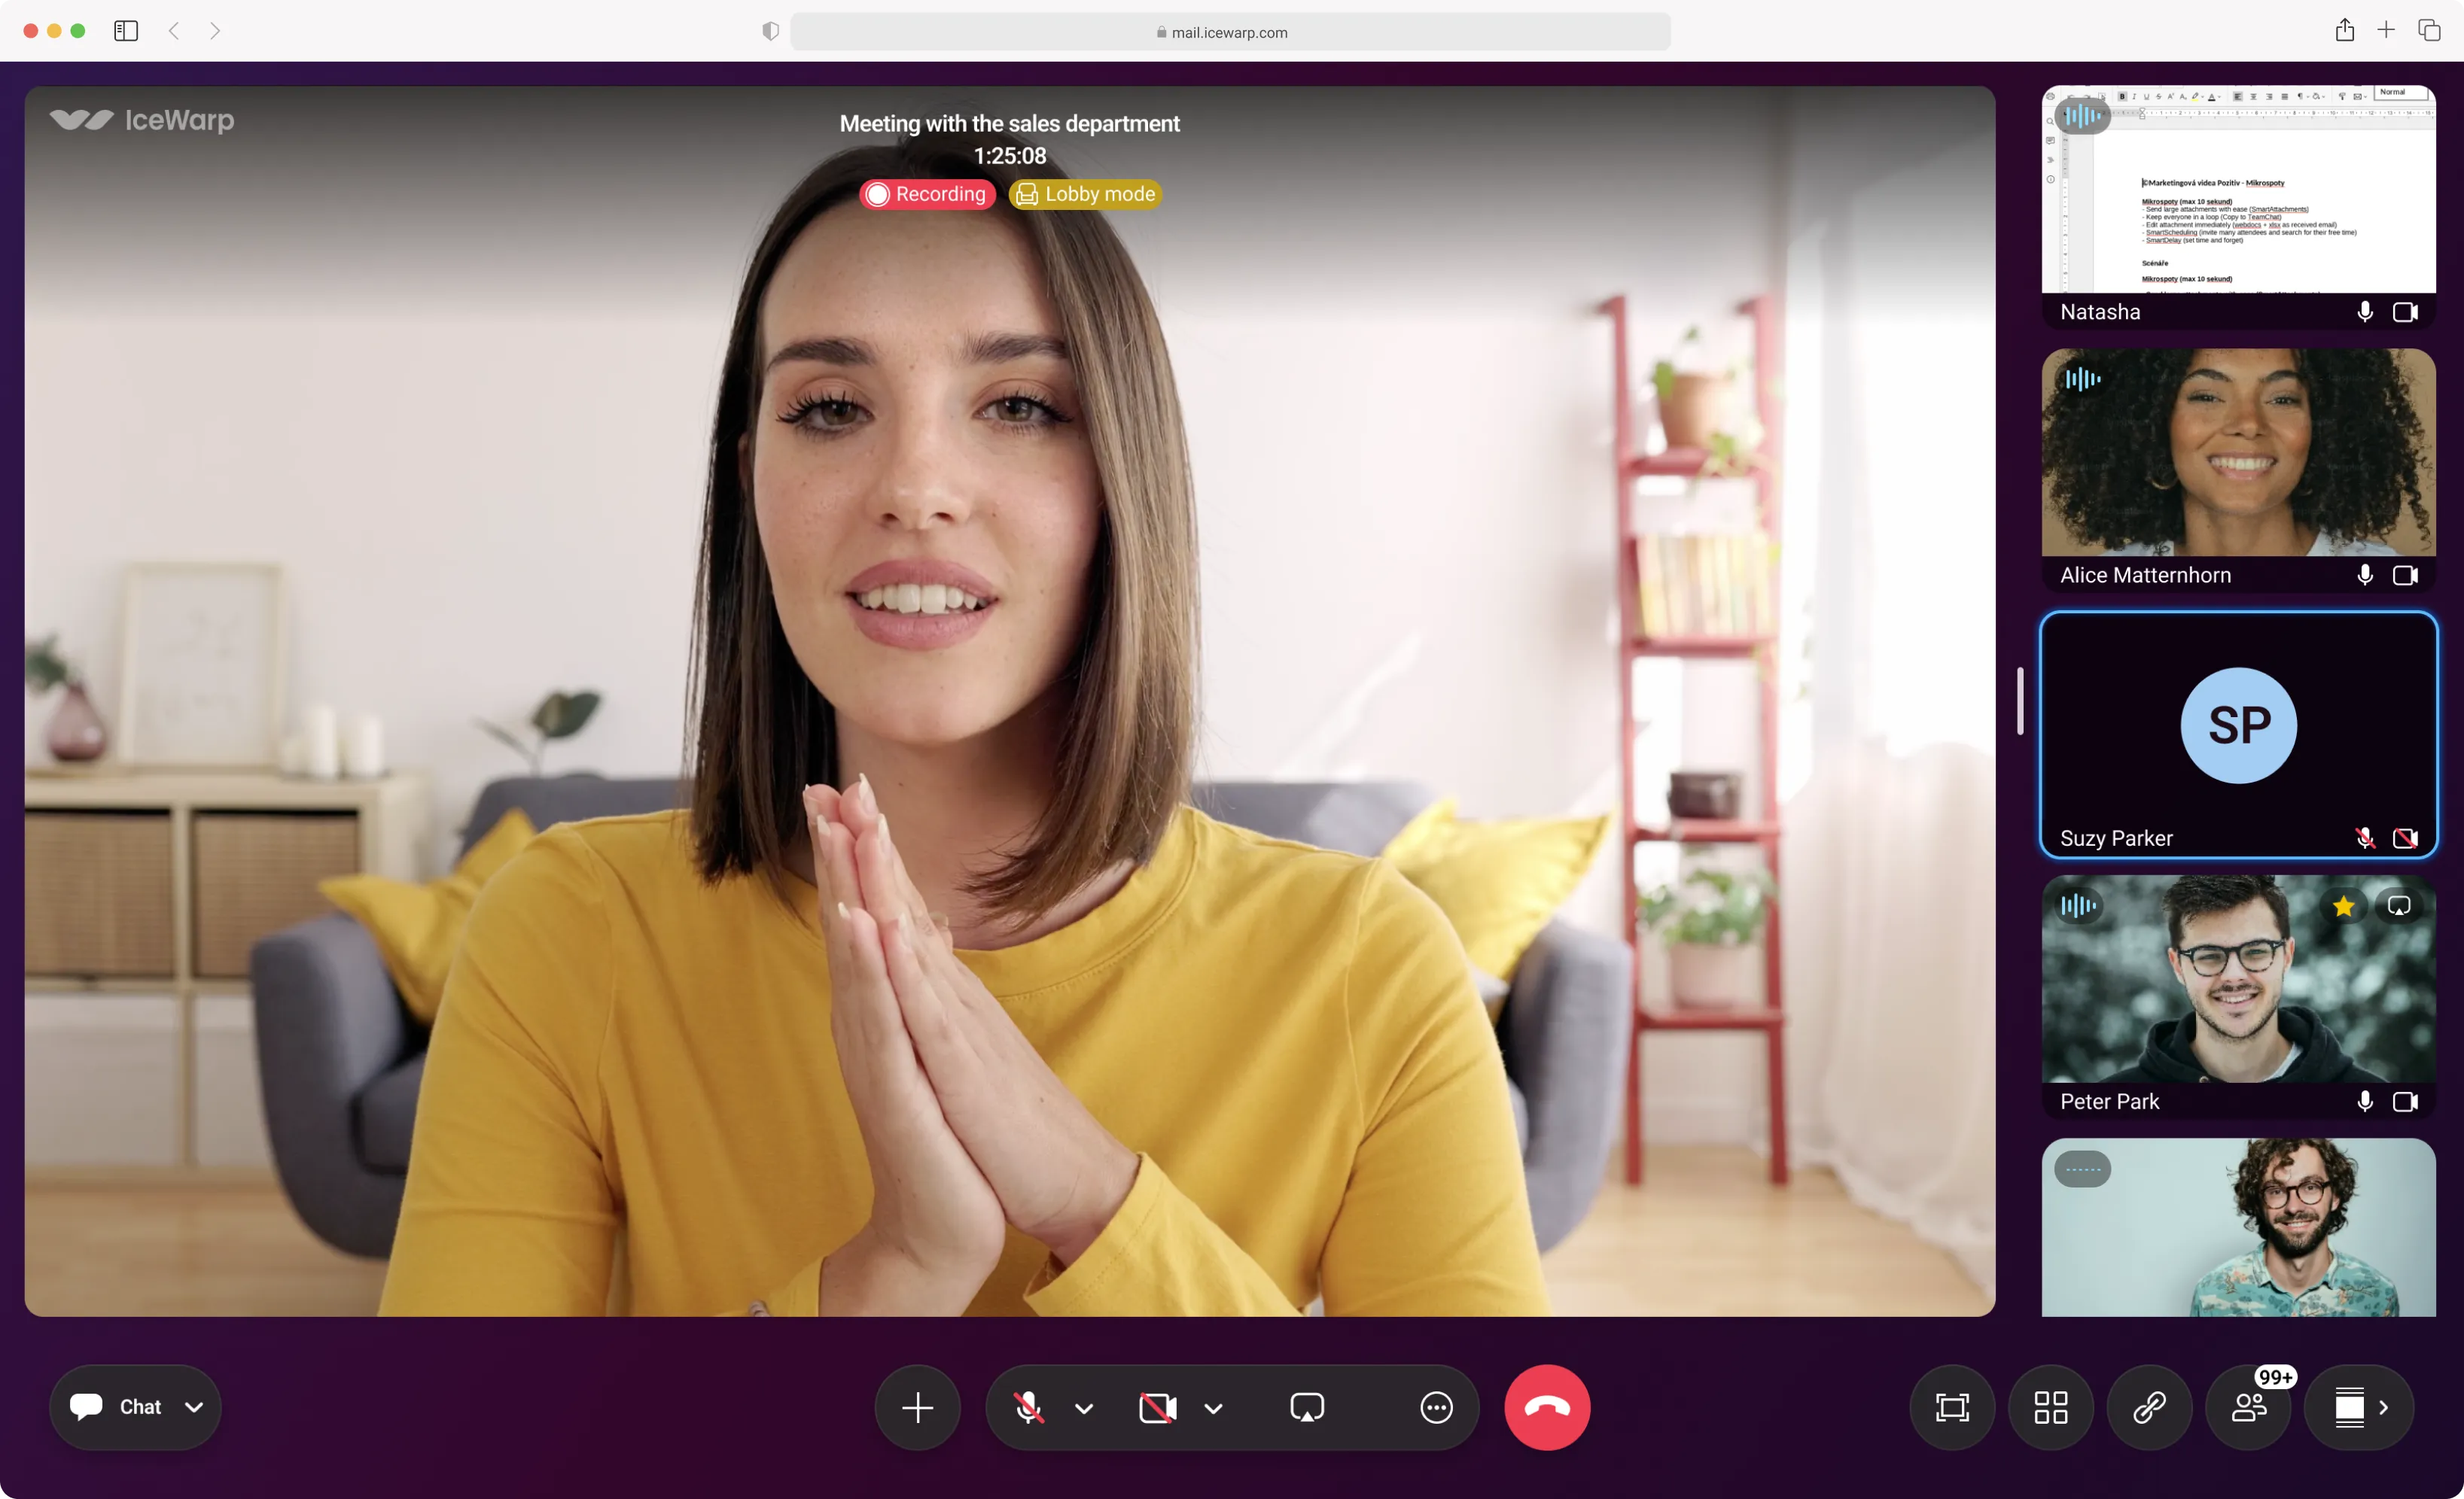The image size is (2464, 1499).
Task: Turn on your camera in toolbar
Action: click(1157, 1407)
